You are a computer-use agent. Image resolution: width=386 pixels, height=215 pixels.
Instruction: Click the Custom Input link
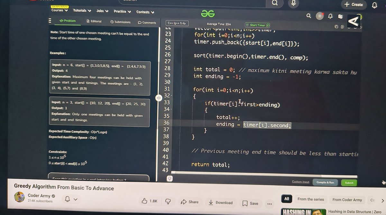(300, 182)
